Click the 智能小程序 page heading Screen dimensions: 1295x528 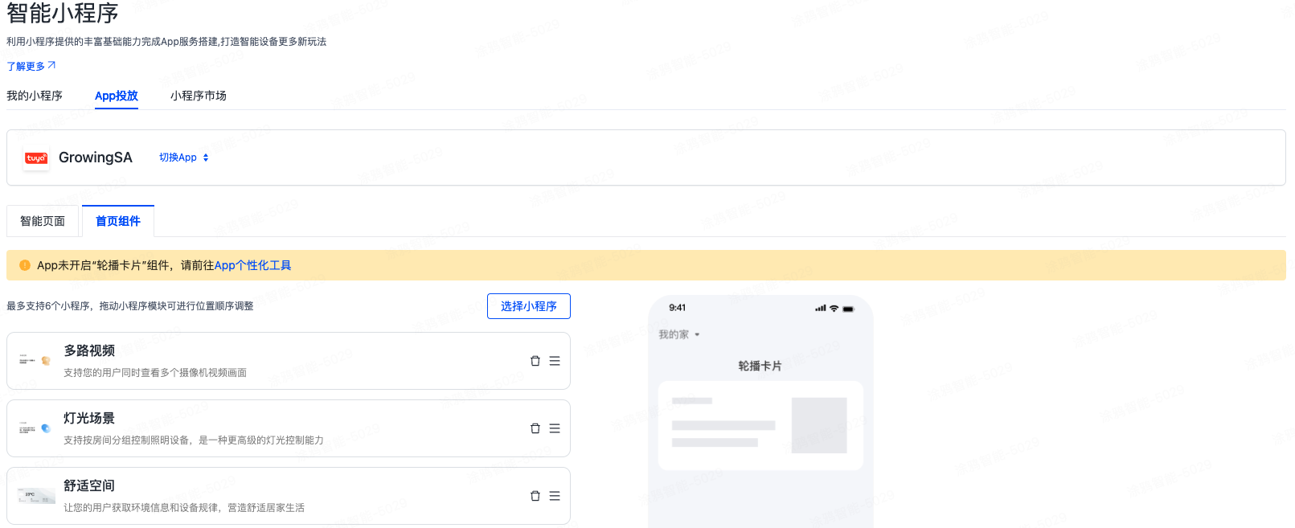pos(63,13)
